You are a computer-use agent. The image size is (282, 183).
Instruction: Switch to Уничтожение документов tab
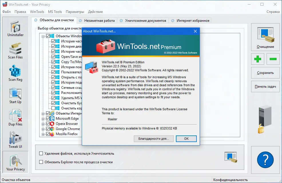tap(143, 21)
